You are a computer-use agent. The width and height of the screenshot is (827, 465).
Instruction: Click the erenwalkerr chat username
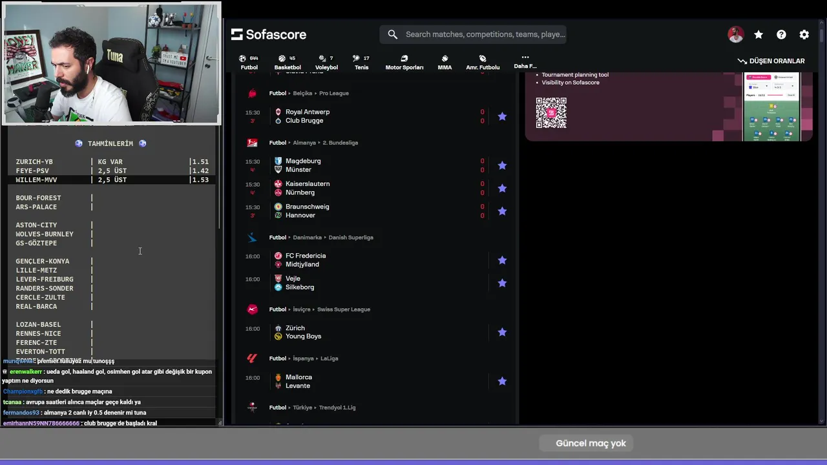(26, 372)
